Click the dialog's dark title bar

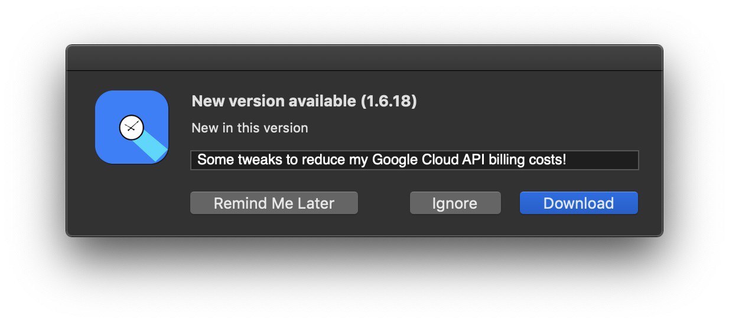point(364,58)
